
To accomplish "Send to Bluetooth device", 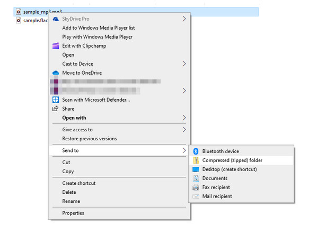I will 241,151.
